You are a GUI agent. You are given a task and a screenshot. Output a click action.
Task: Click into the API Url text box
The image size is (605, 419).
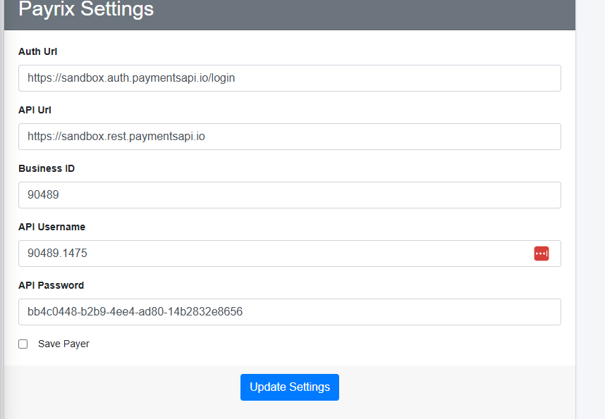[x=289, y=137]
